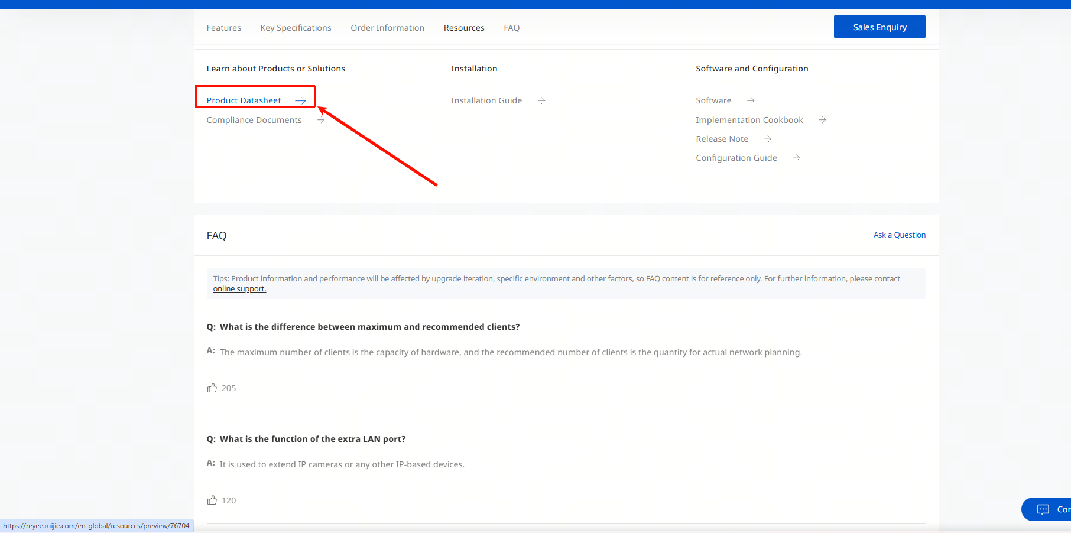Open the Product Datasheet link
The image size is (1071, 533).
[x=244, y=101]
